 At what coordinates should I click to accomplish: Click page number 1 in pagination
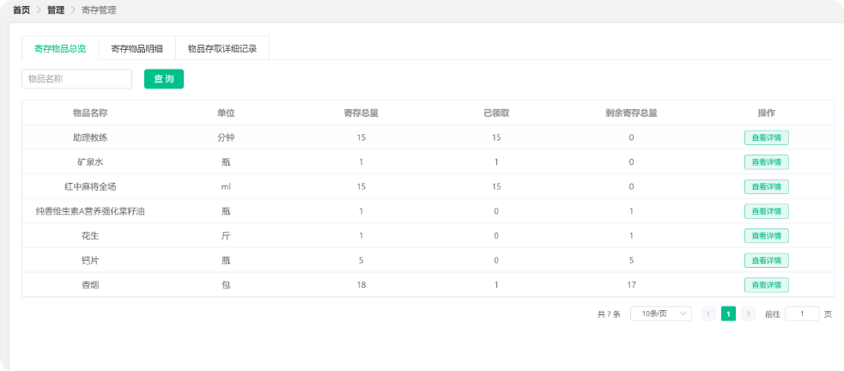click(x=728, y=314)
